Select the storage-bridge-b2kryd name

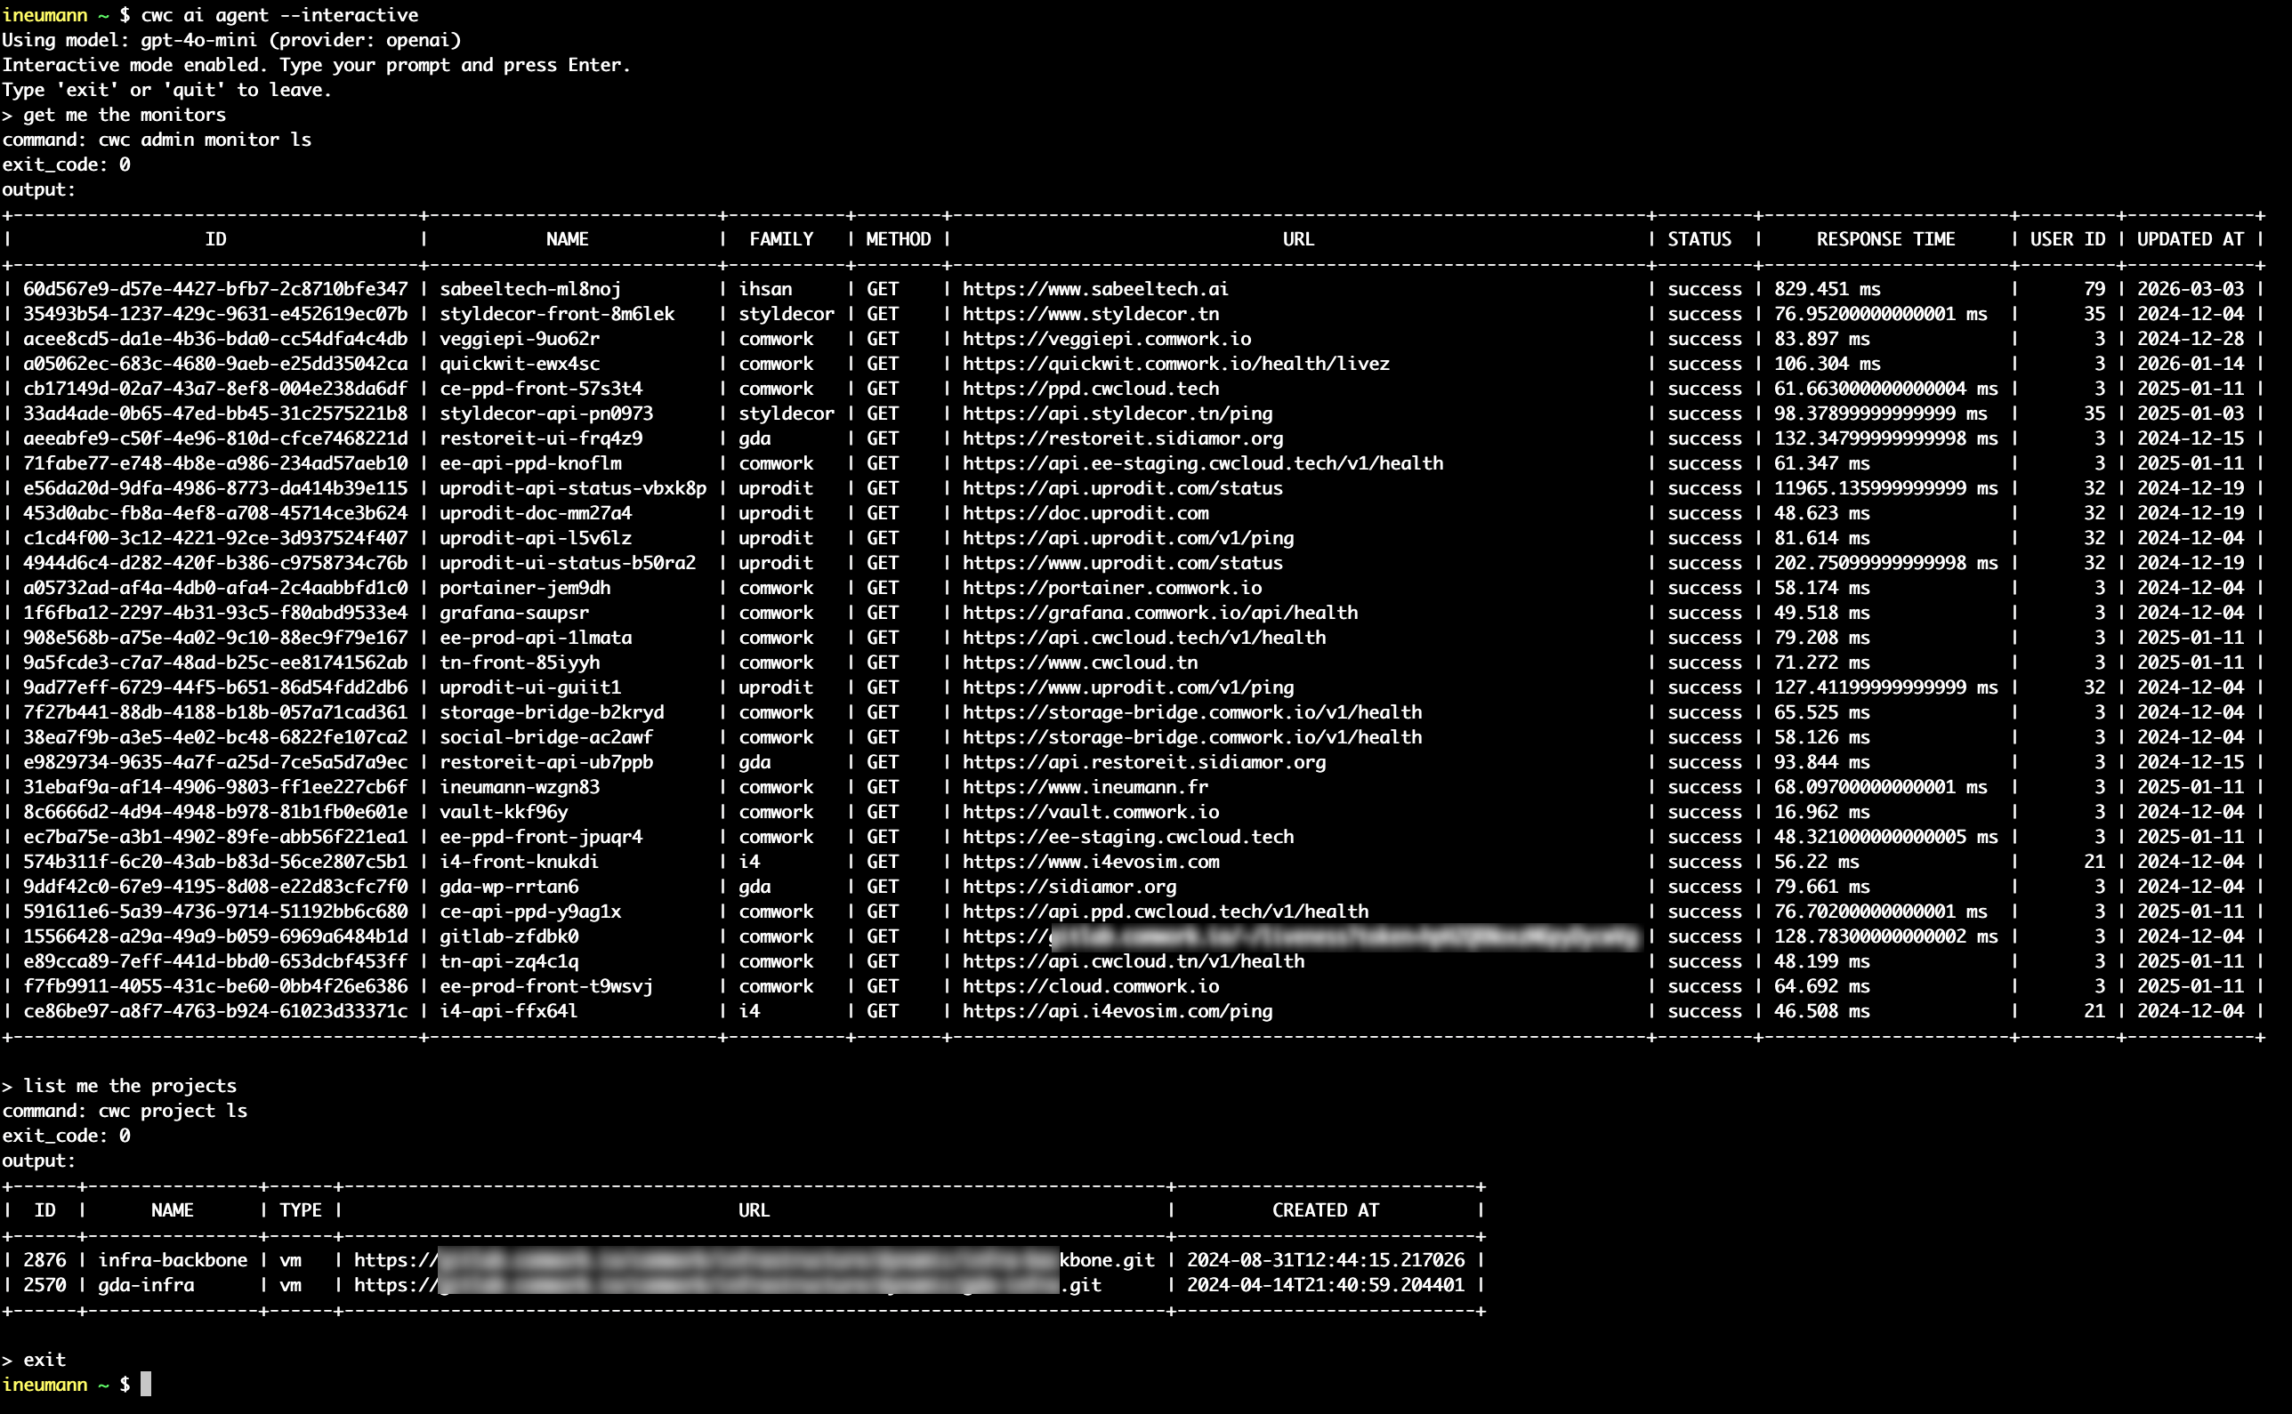click(x=552, y=712)
